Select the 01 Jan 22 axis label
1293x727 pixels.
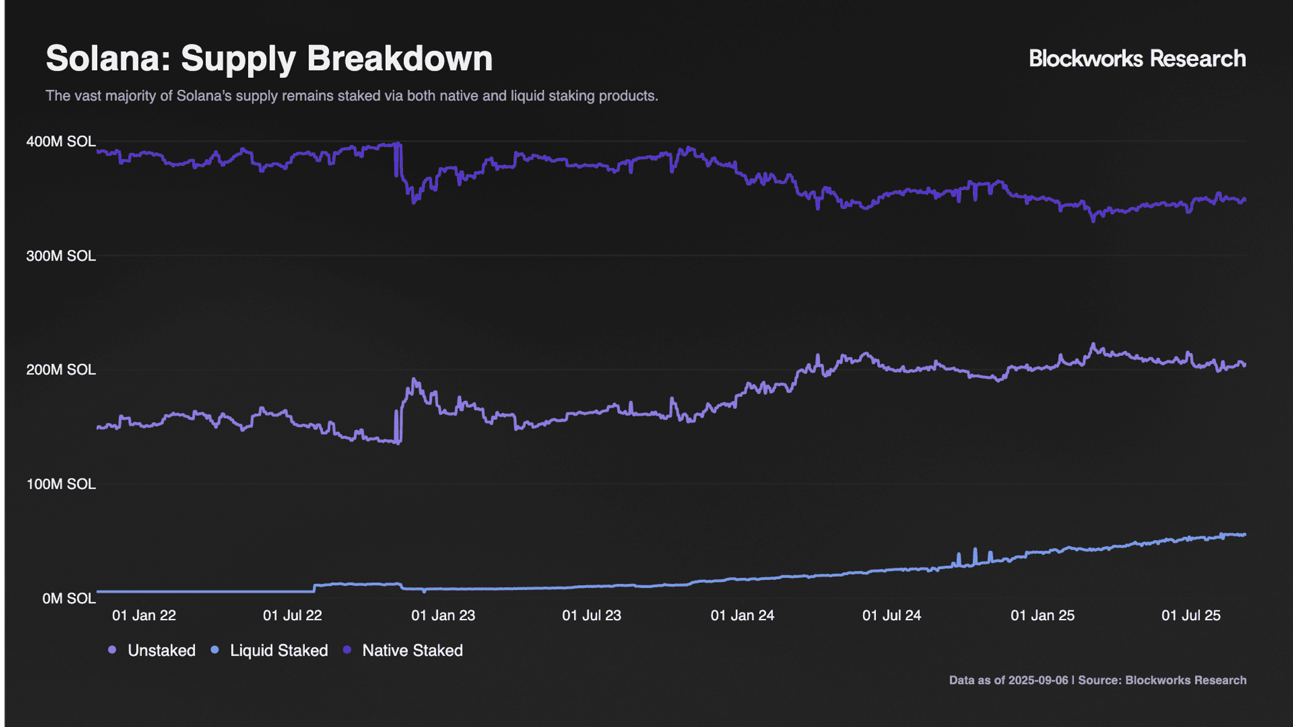click(144, 615)
